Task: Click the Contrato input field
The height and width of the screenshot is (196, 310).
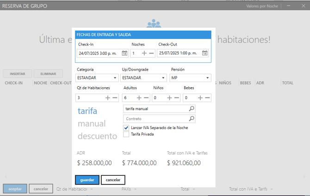Action: [155, 119]
